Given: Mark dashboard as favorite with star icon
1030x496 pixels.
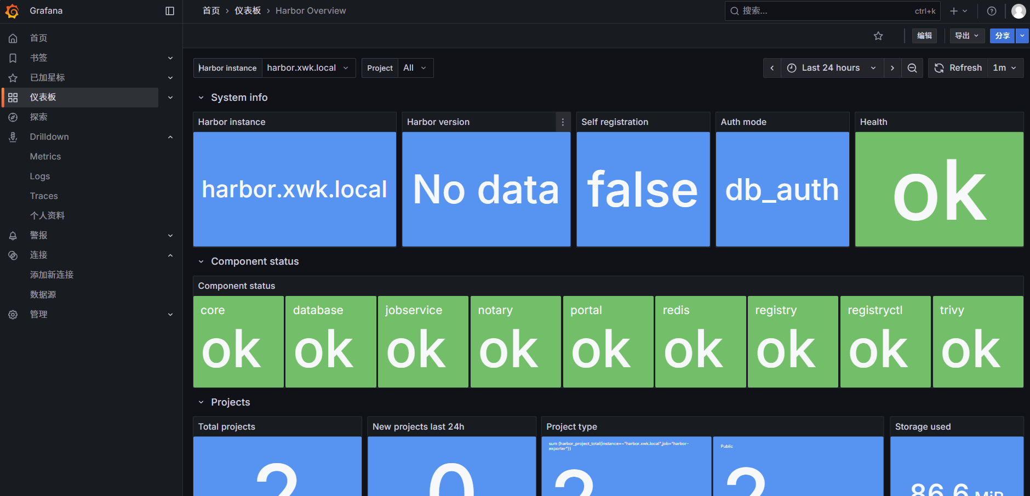Looking at the screenshot, I should [x=878, y=36].
